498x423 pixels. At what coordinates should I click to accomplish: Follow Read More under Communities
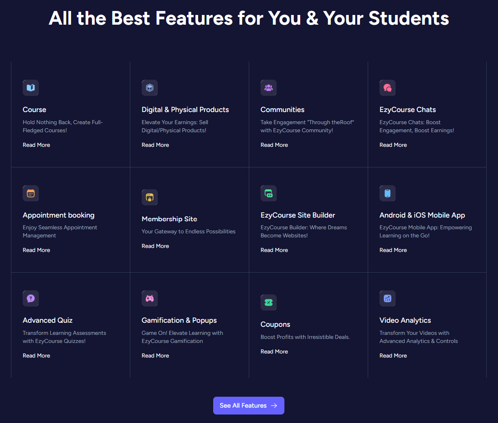click(x=274, y=145)
